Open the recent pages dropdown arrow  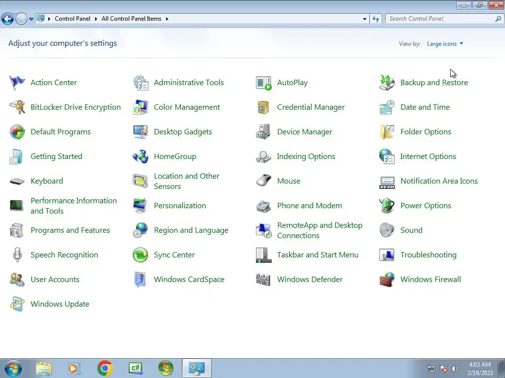click(31, 19)
